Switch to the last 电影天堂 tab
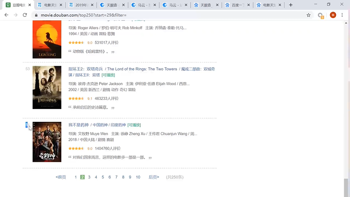Viewport: 350px width, 197px height. [269, 5]
